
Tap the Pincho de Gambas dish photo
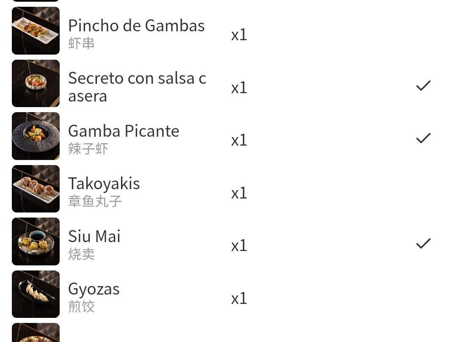point(36,31)
